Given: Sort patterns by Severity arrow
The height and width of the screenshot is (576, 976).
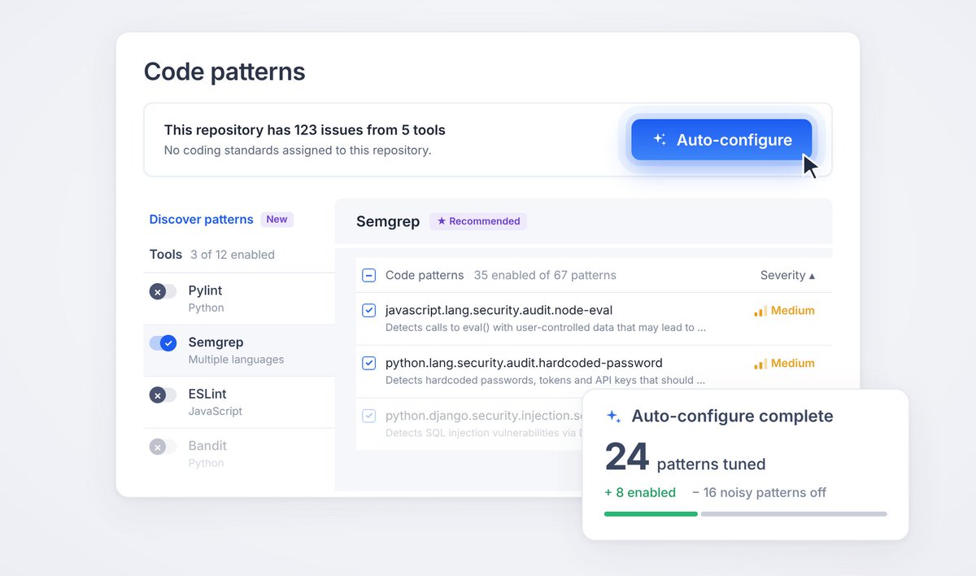Looking at the screenshot, I should tap(812, 276).
